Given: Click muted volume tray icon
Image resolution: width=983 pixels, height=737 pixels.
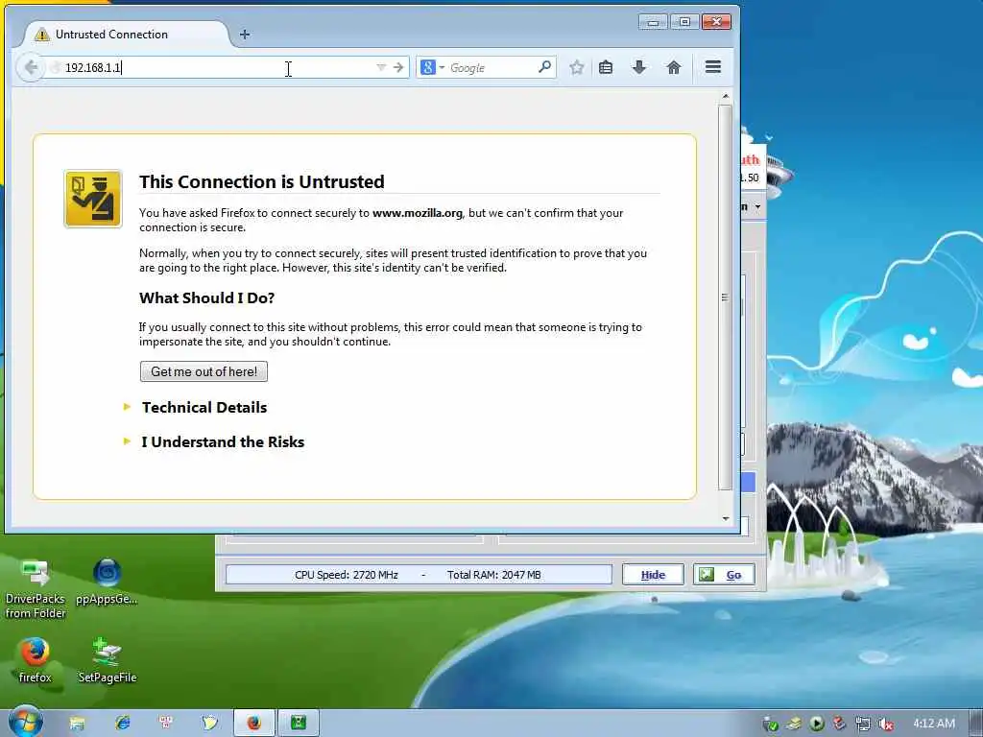Looking at the screenshot, I should (x=886, y=725).
